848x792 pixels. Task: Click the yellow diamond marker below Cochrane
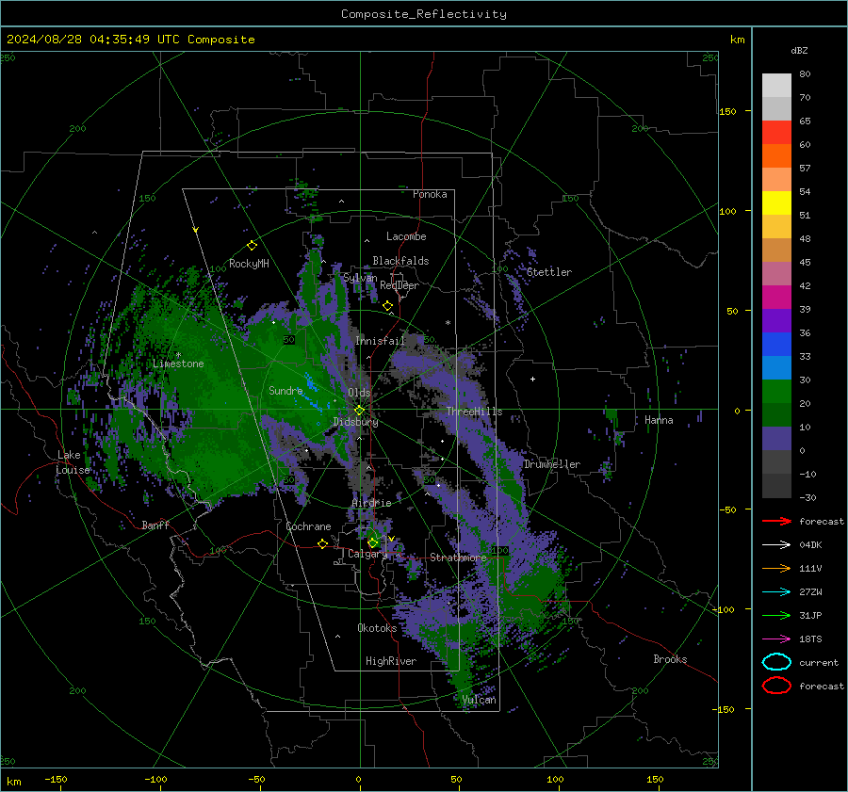[322, 543]
